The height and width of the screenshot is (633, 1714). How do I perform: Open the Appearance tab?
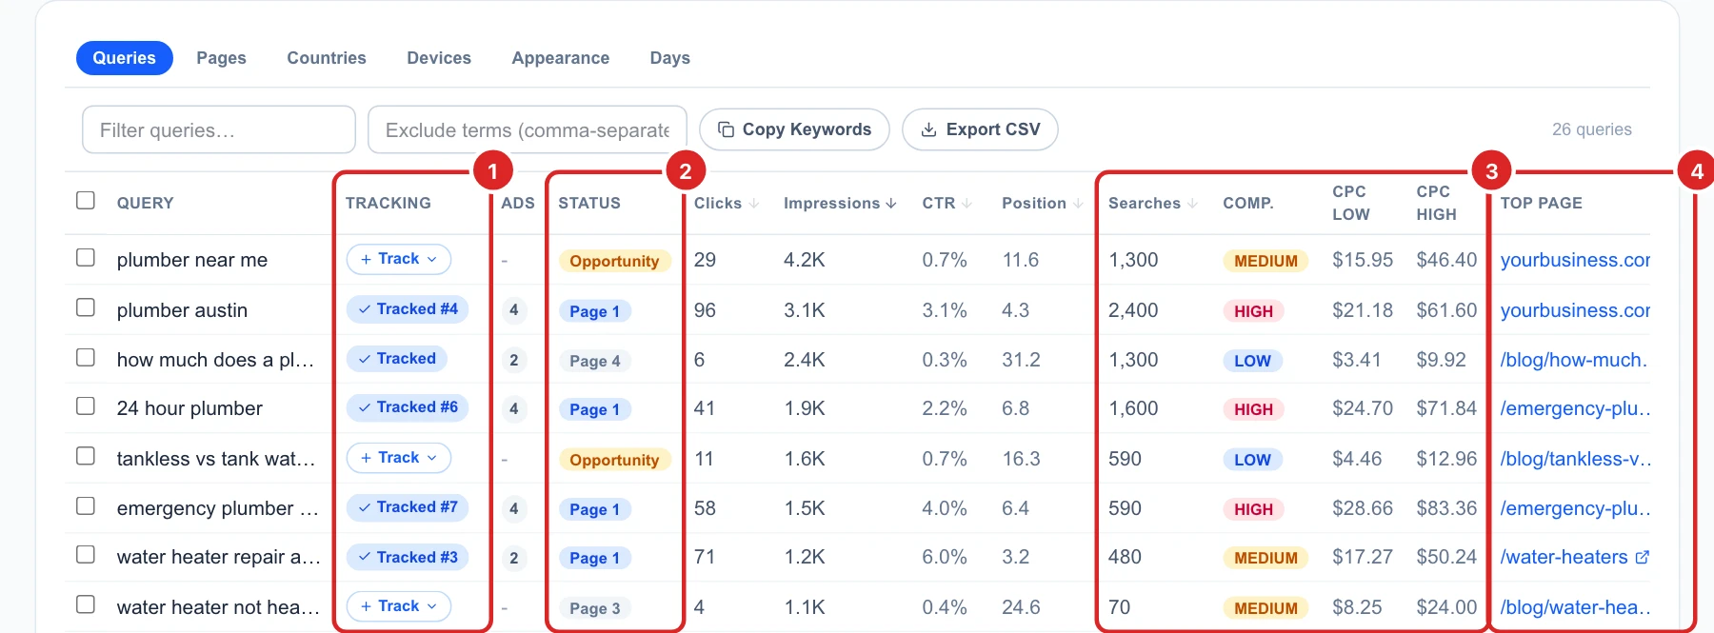pyautogui.click(x=560, y=58)
